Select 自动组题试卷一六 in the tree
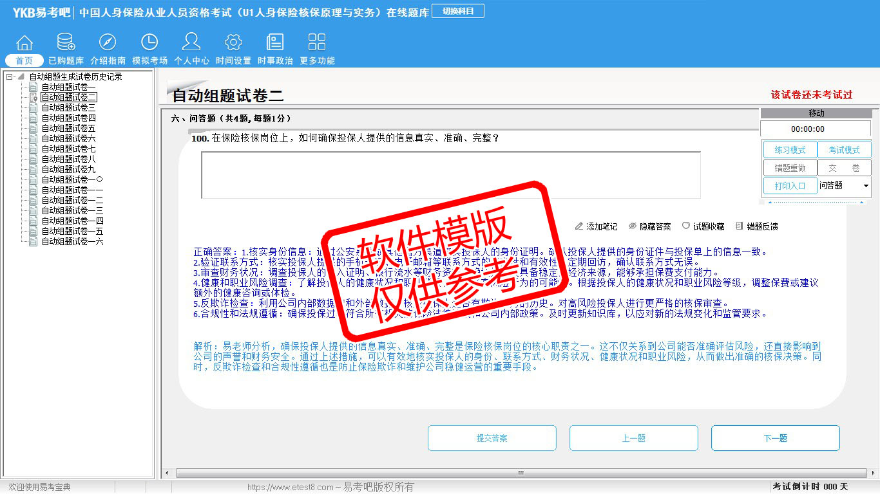 (x=72, y=241)
